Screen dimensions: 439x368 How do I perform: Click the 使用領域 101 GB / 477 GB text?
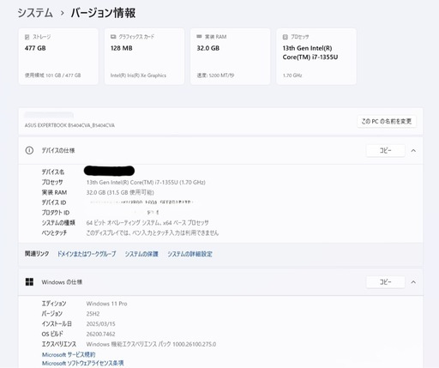52,75
